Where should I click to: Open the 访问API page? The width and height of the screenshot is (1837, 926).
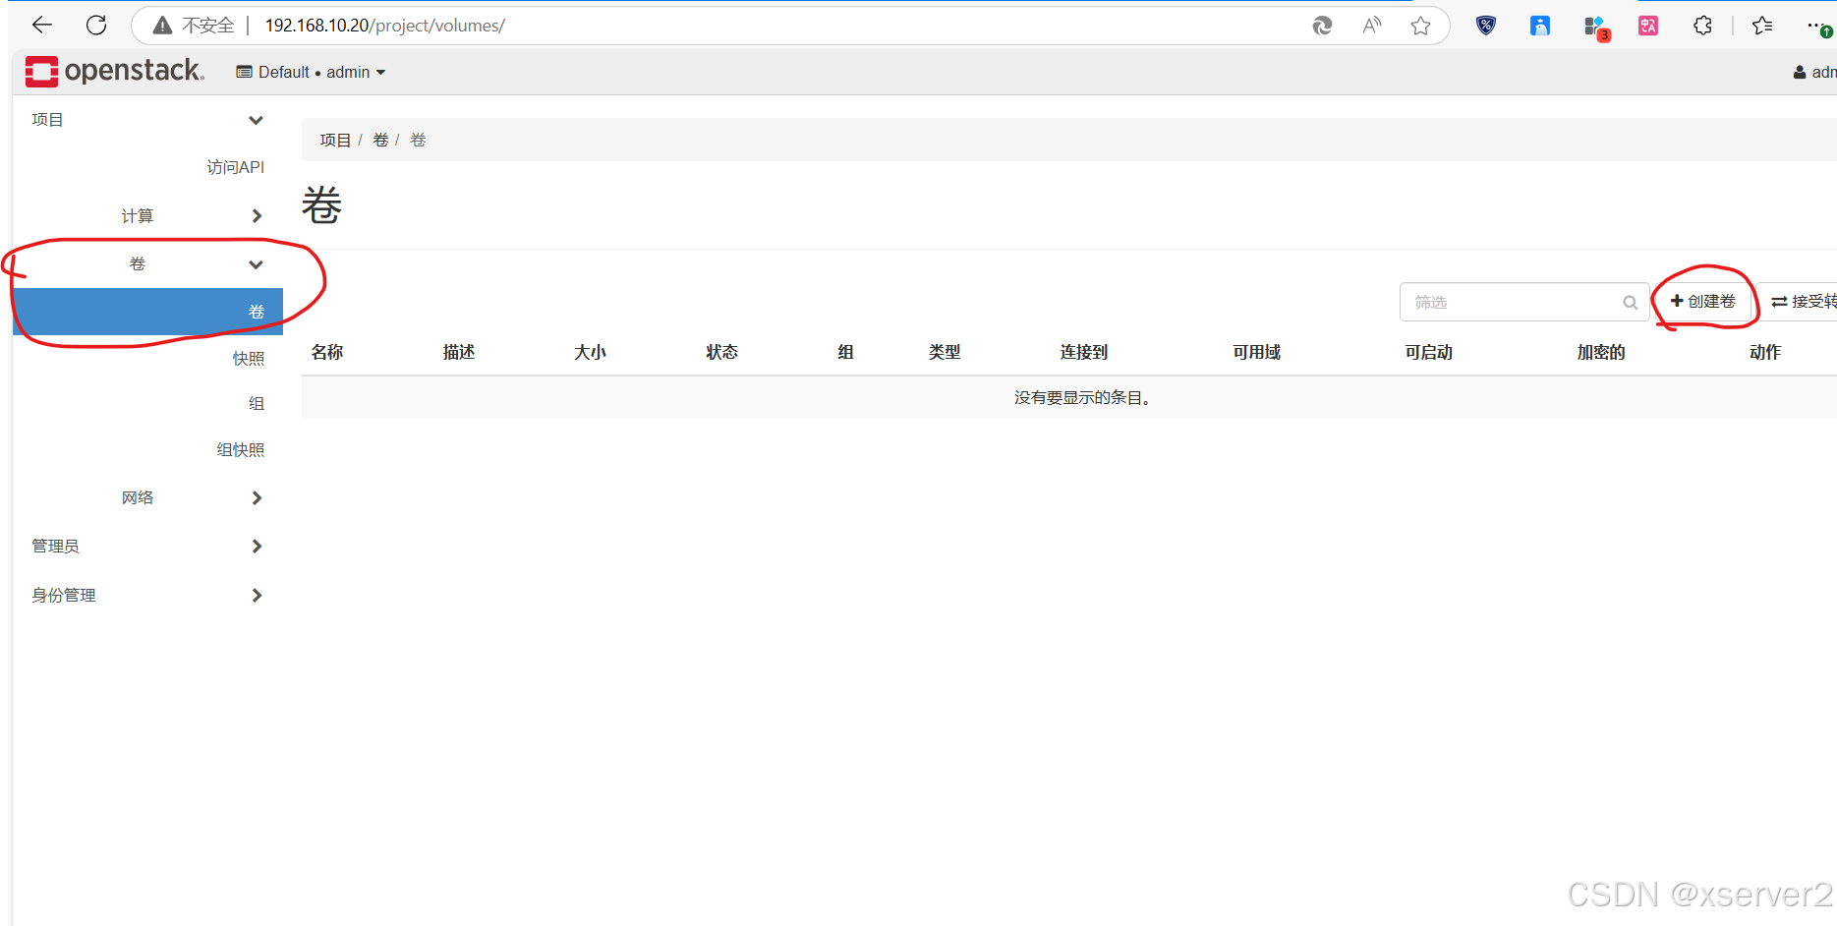(235, 167)
